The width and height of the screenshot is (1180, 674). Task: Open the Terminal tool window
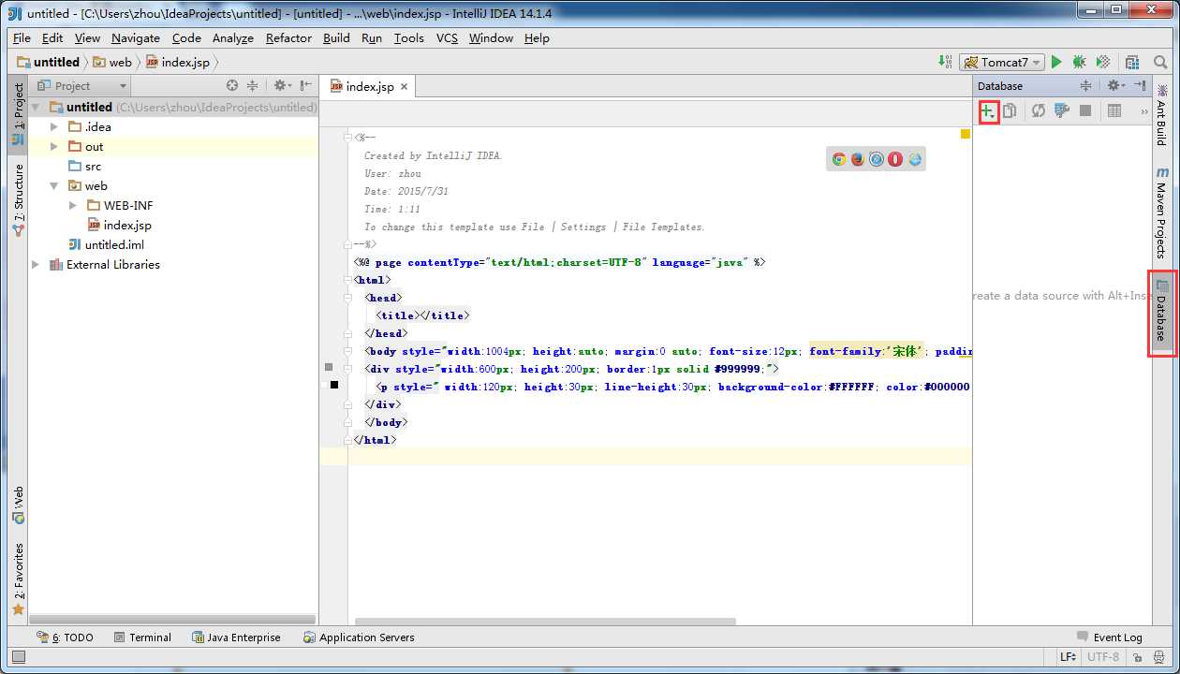pyautogui.click(x=142, y=637)
